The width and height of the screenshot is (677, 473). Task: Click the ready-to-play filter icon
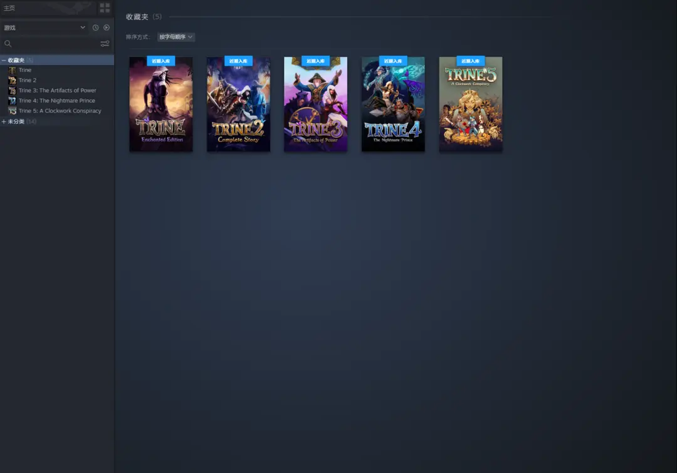click(107, 28)
